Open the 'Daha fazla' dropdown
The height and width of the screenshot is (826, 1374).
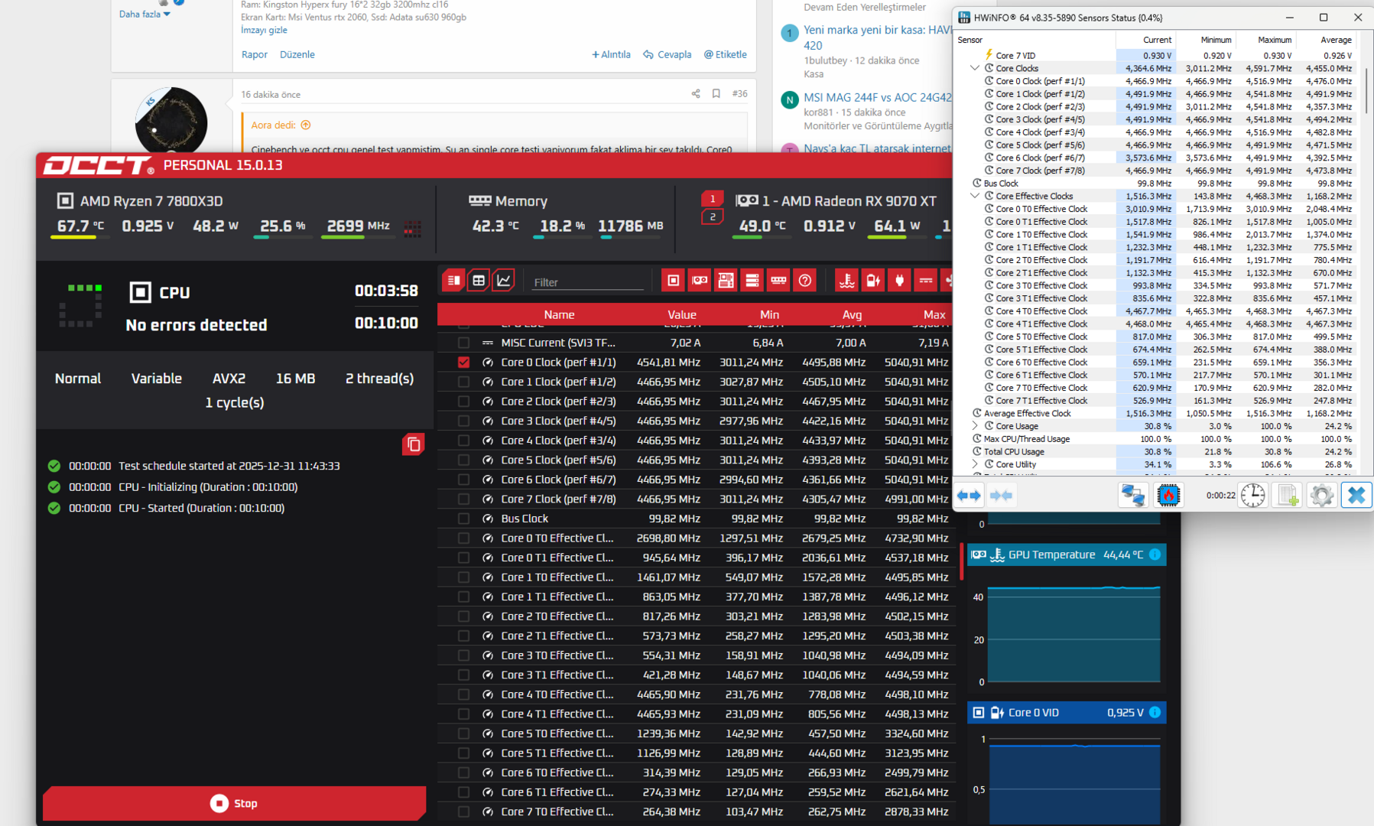point(145,14)
